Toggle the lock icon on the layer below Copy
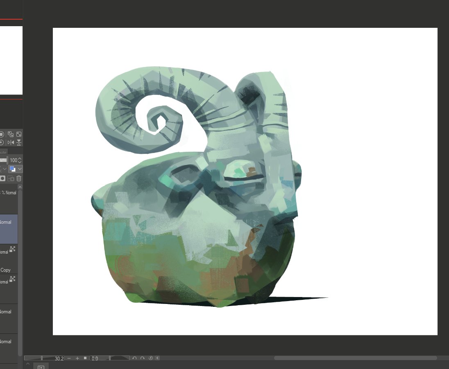The image size is (449, 369). click(12, 279)
